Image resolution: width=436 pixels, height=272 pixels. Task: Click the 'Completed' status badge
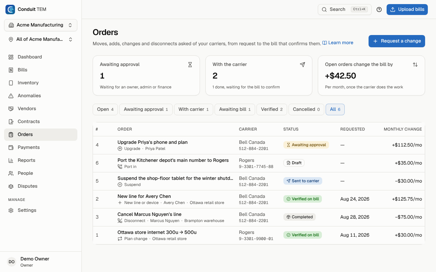(299, 217)
